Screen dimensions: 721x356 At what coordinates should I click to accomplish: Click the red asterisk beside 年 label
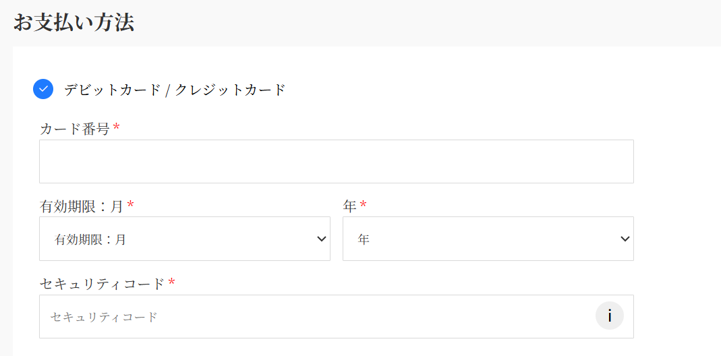(364, 205)
